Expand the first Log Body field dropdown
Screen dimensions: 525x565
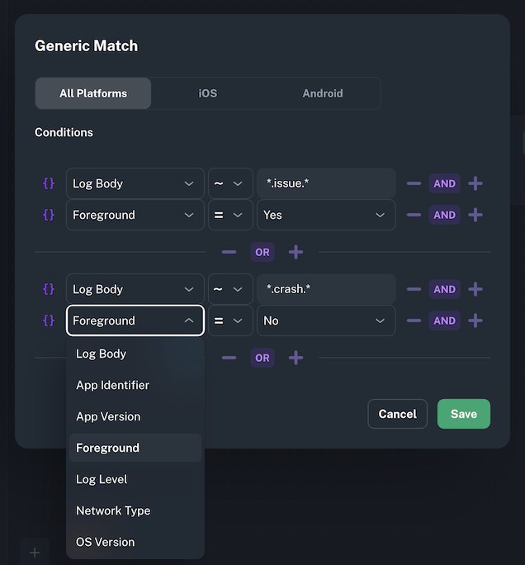pos(135,183)
